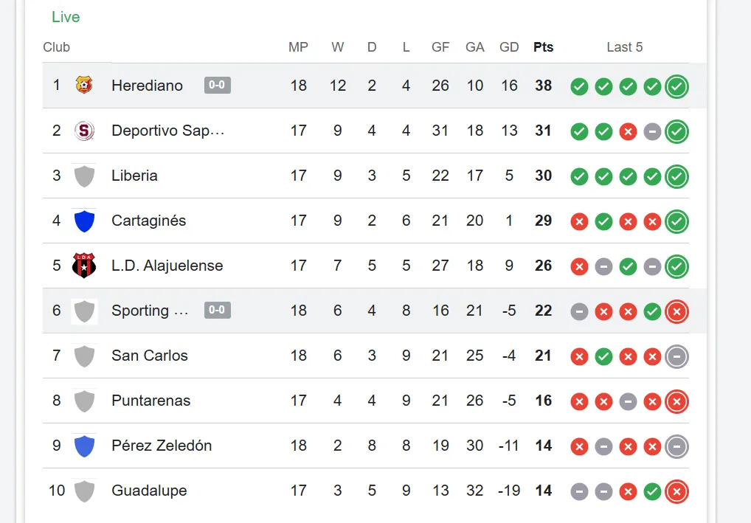Click the Deportivo Saprissa club crest

click(x=85, y=131)
